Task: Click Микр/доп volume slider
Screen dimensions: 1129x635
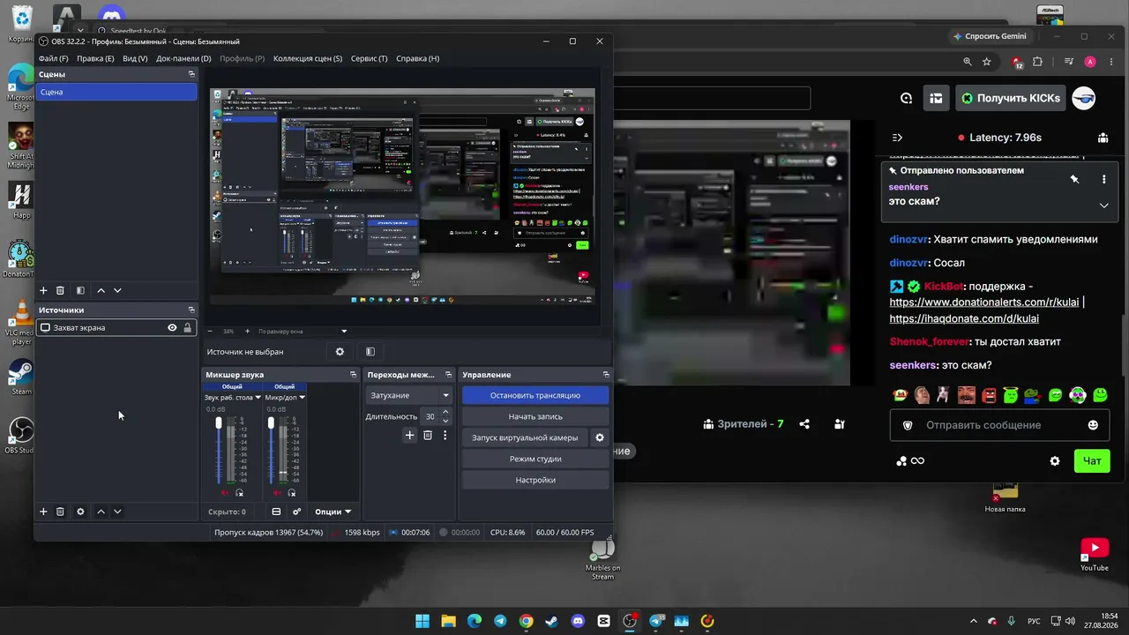Action: pos(271,448)
